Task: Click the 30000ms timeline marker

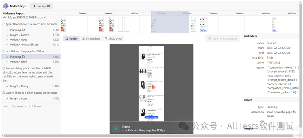Action: pyautogui.click(x=213, y=13)
